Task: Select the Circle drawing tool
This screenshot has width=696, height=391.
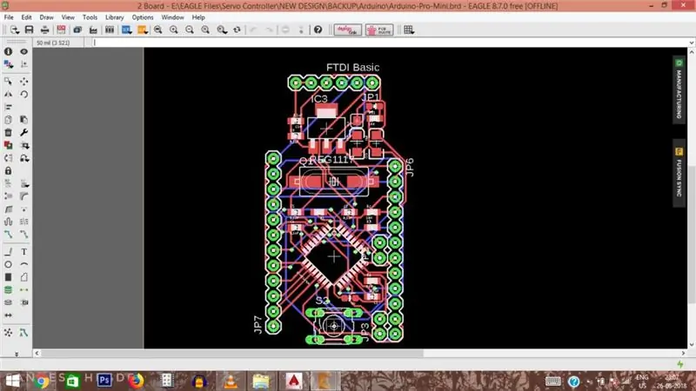Action: click(x=8, y=265)
